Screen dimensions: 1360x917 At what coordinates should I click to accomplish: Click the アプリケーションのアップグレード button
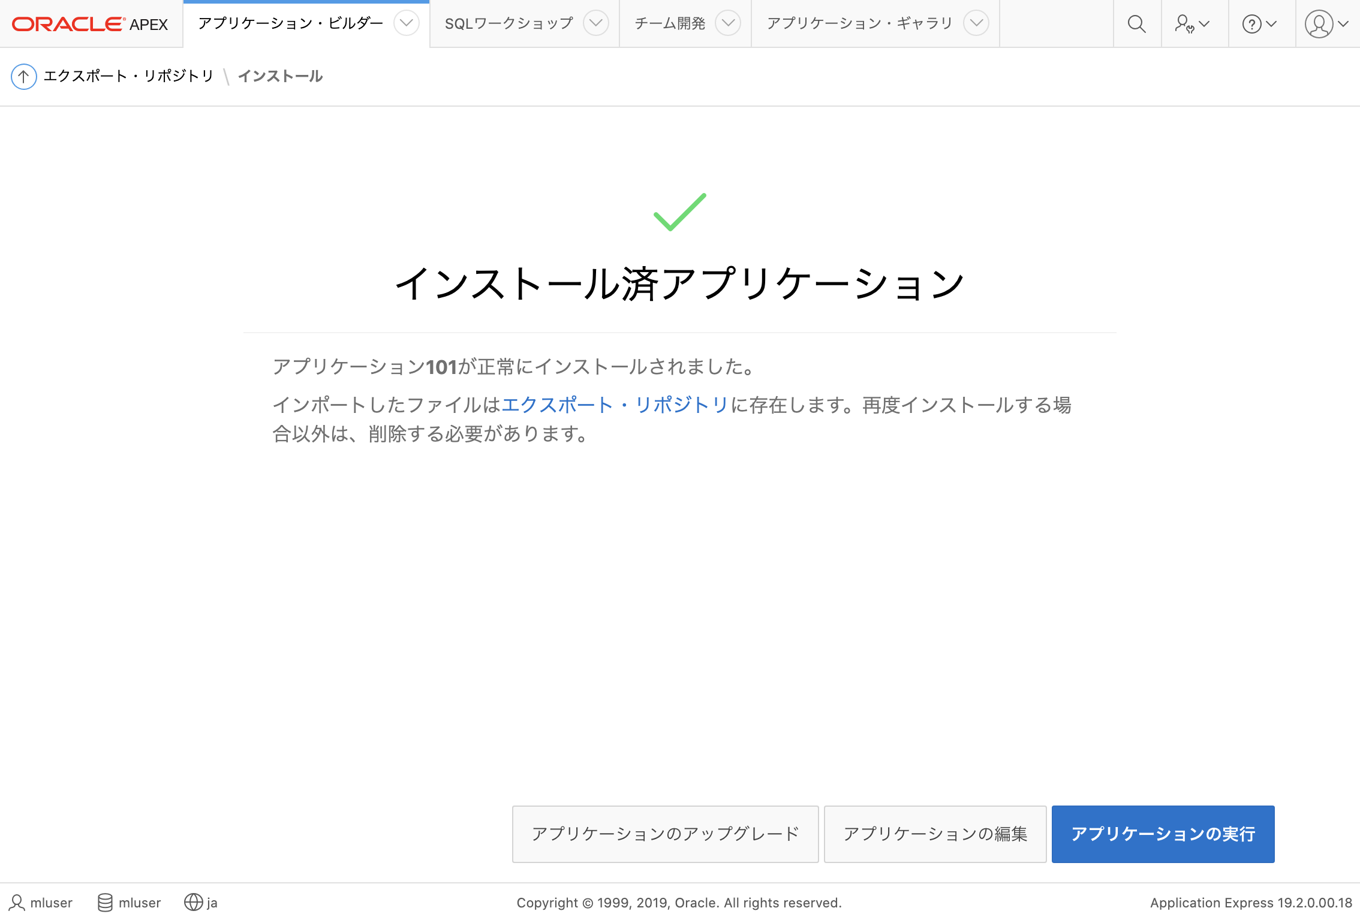pyautogui.click(x=665, y=834)
